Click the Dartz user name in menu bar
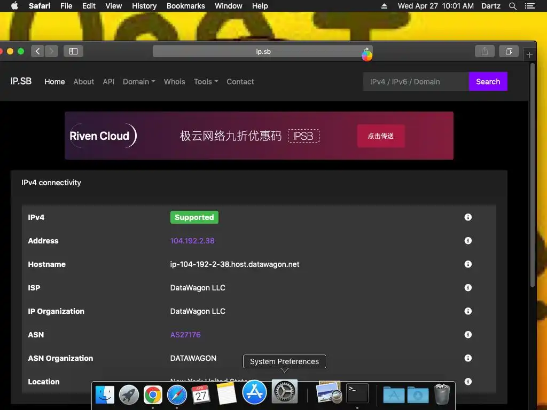This screenshot has height=410, width=547. point(490,6)
